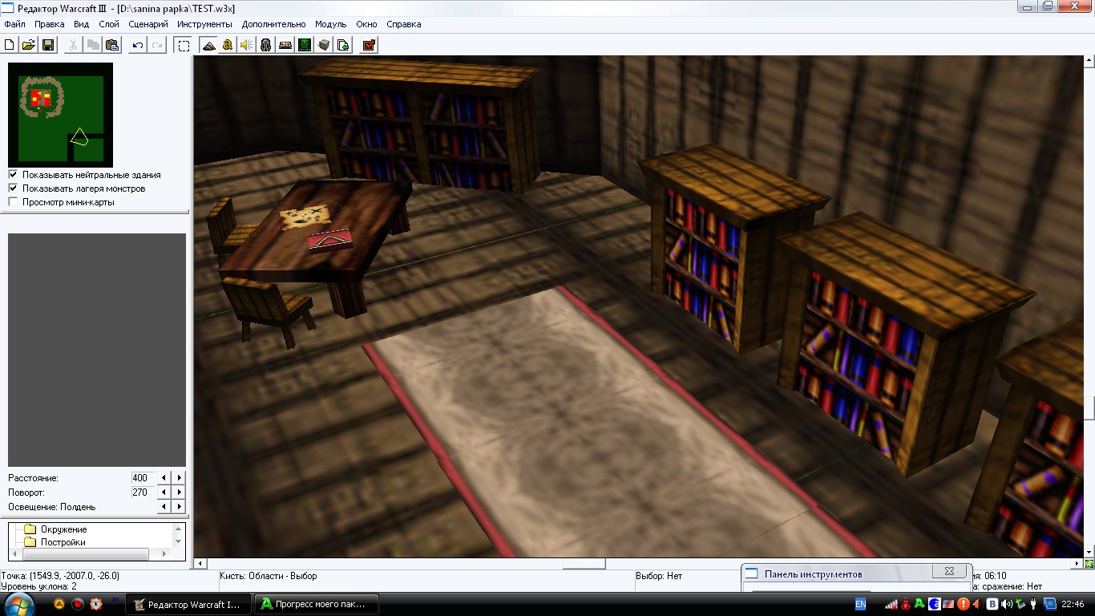Screen dimensions: 1095x616
Task: Open the Campaign Editor icon
Action: [285, 45]
